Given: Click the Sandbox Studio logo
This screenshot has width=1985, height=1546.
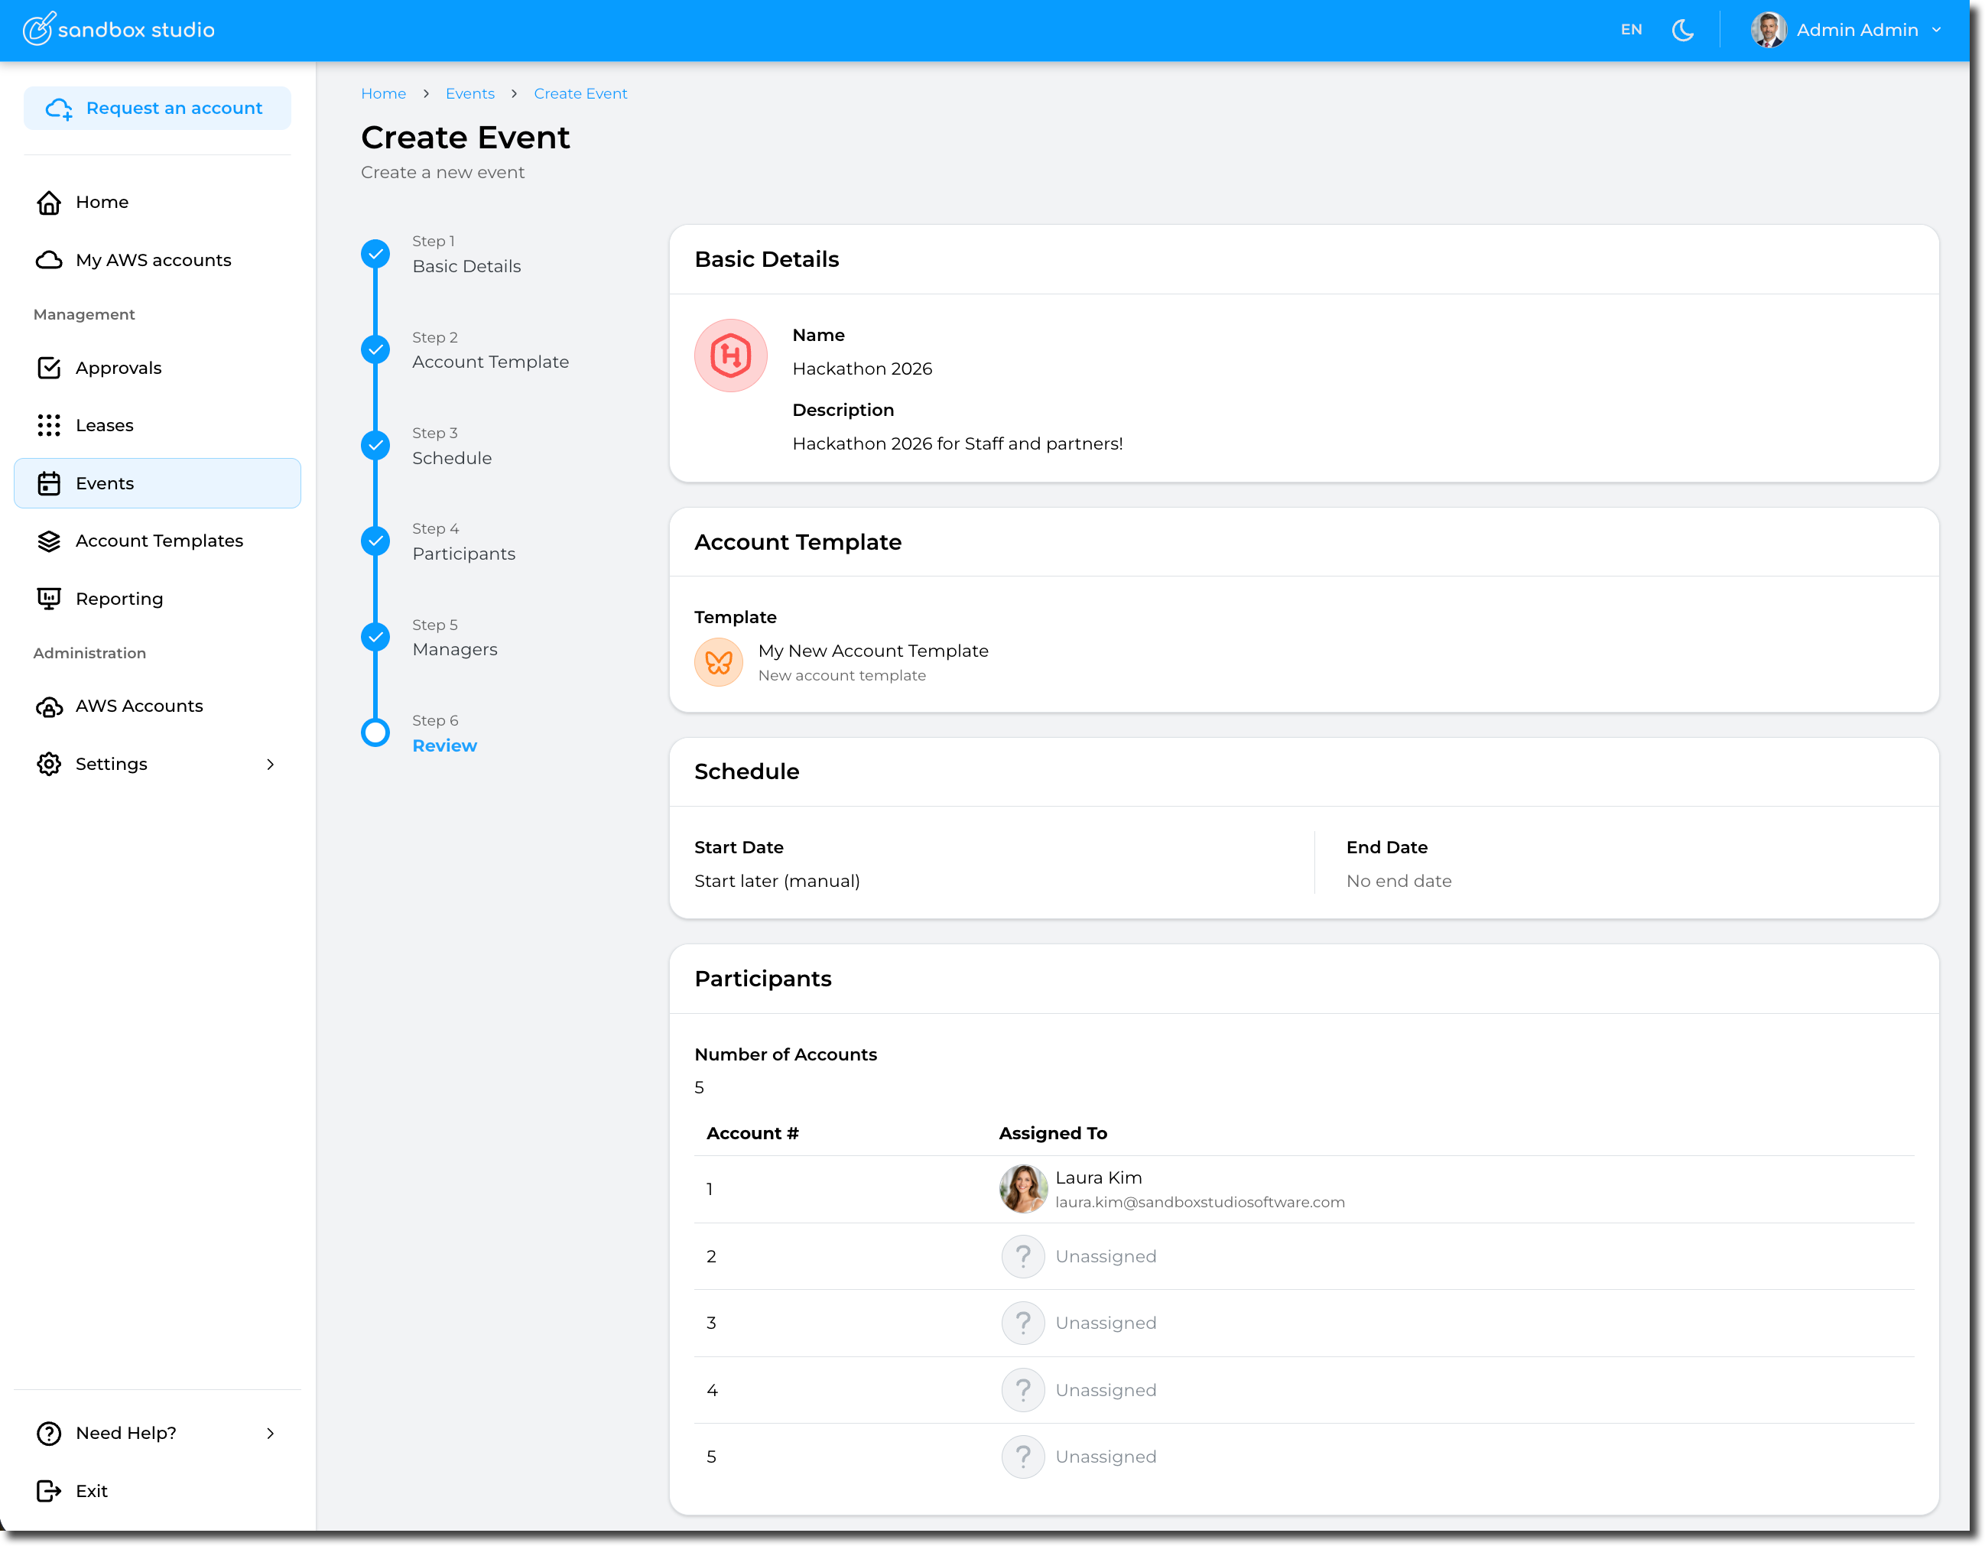Looking at the screenshot, I should [119, 29].
